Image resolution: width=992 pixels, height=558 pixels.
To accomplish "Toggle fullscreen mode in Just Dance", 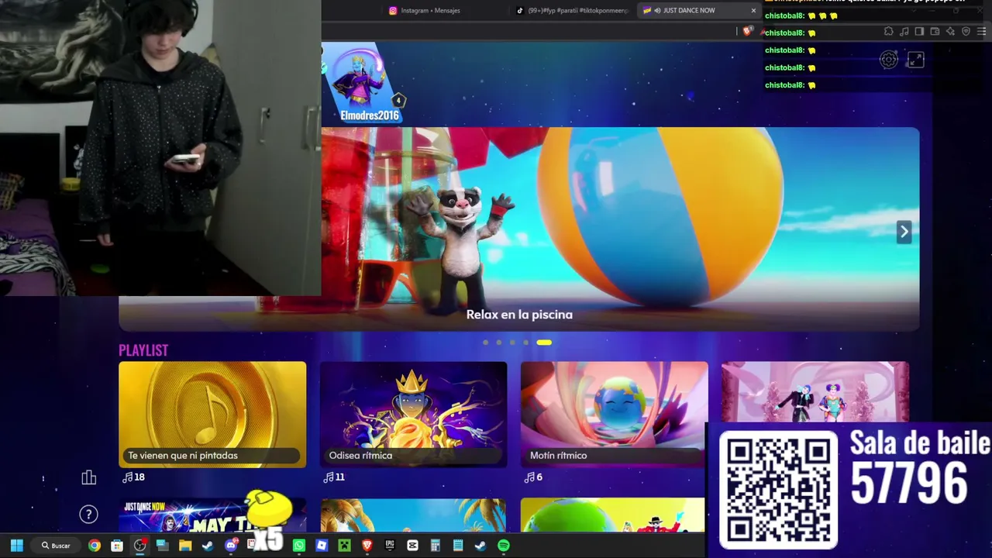I will pyautogui.click(x=916, y=60).
